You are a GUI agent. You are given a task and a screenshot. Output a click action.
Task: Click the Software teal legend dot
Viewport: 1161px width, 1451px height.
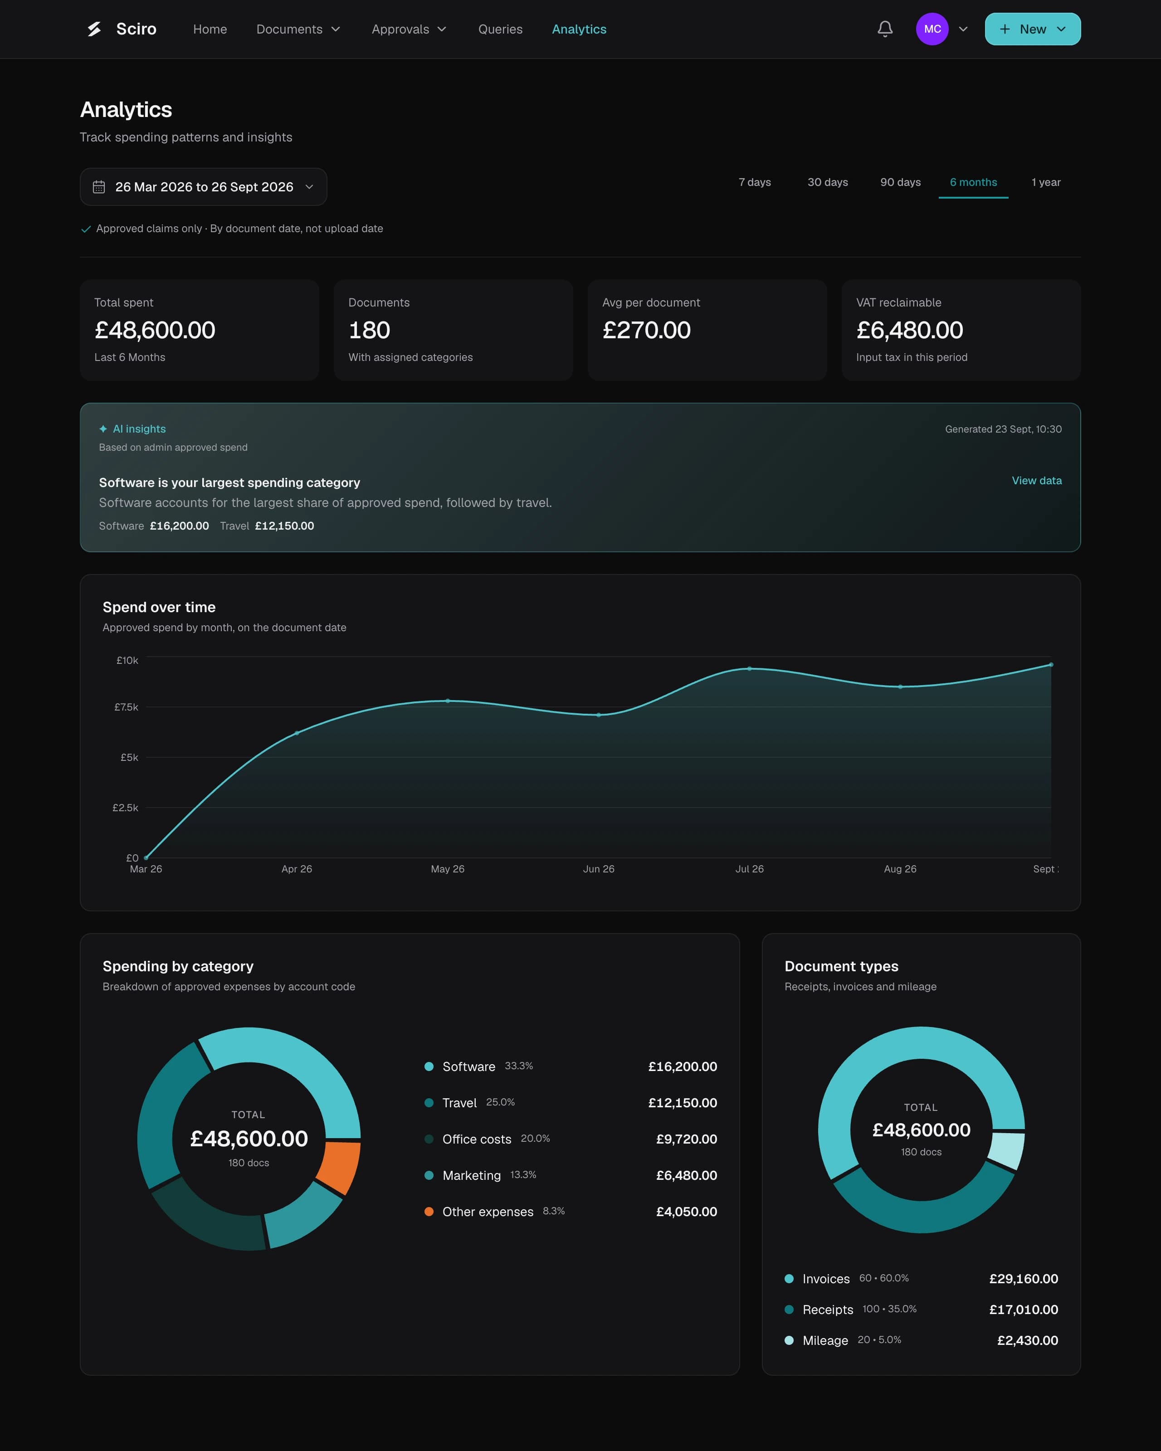click(429, 1066)
